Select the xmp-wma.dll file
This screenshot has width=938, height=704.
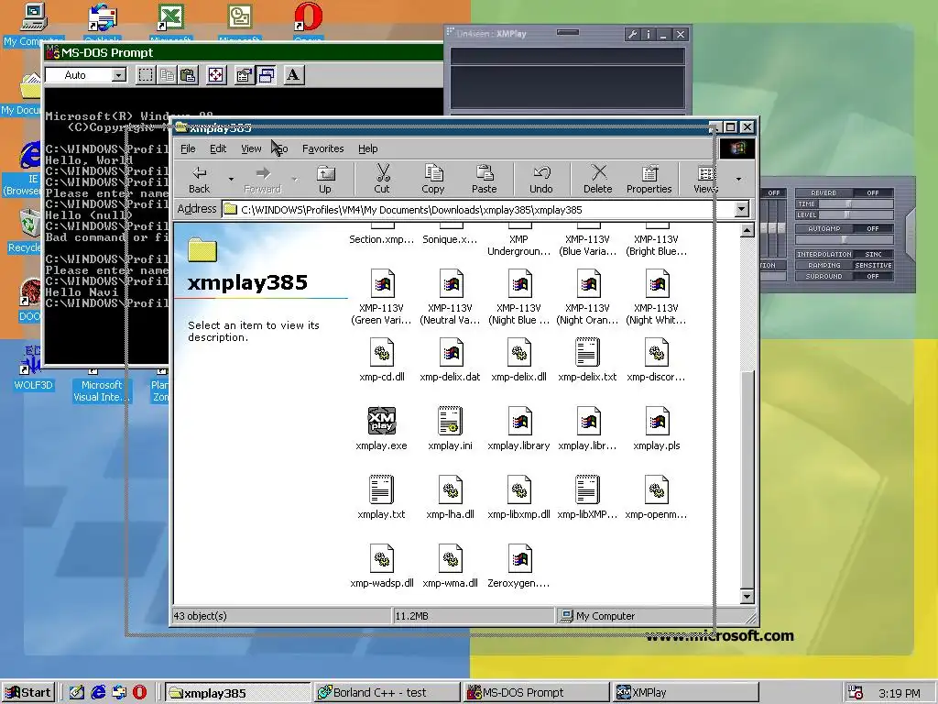(450, 566)
